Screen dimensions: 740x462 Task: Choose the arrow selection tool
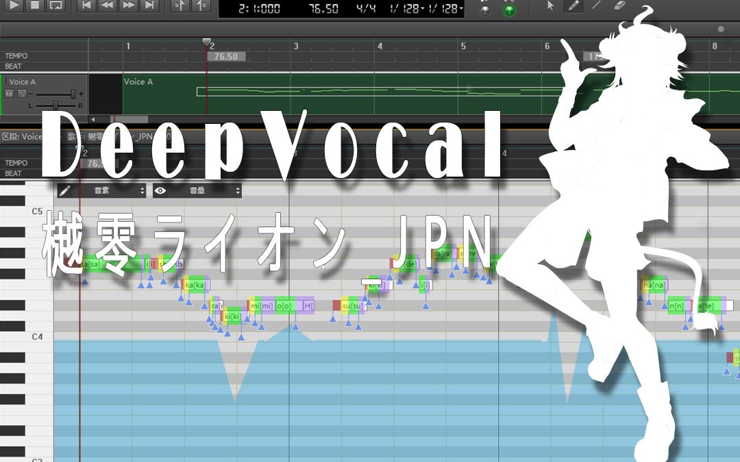pyautogui.click(x=550, y=5)
